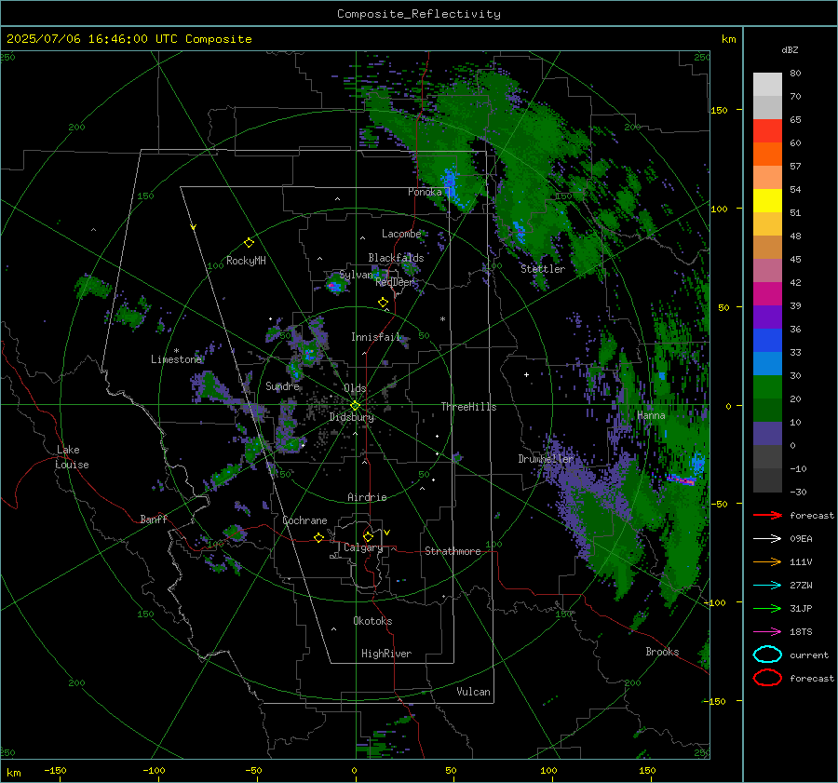Click the dBZ legend heading

790,50
